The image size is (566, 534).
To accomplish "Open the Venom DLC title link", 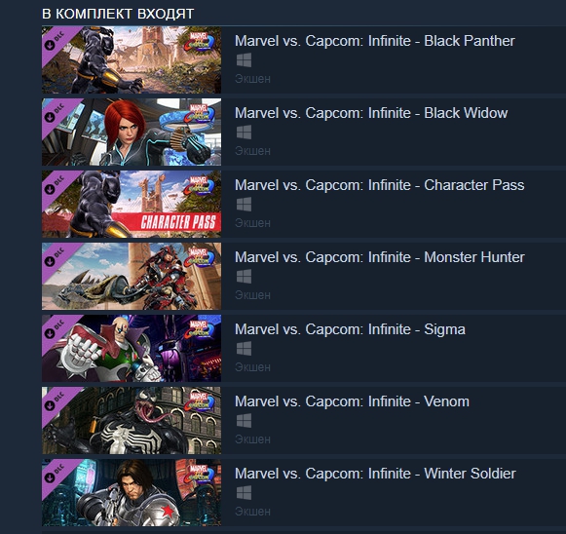I will click(x=352, y=401).
